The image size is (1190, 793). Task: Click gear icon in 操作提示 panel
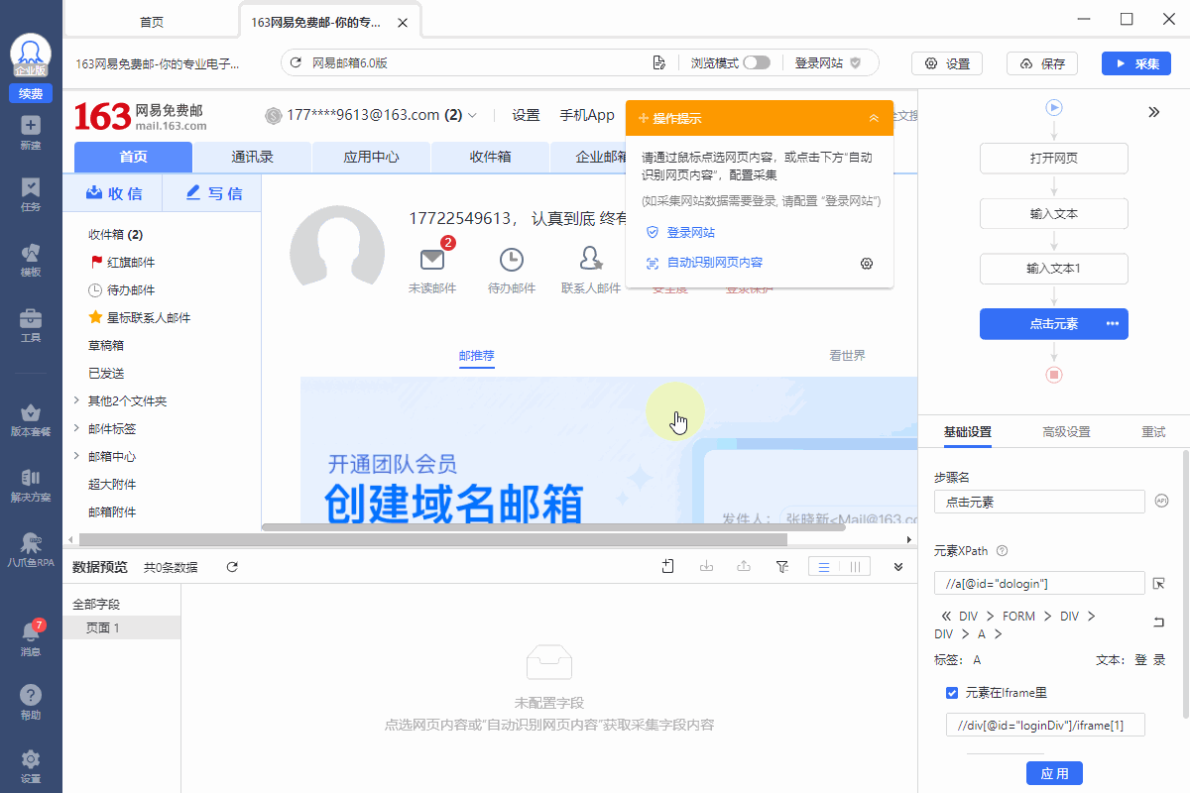click(866, 263)
